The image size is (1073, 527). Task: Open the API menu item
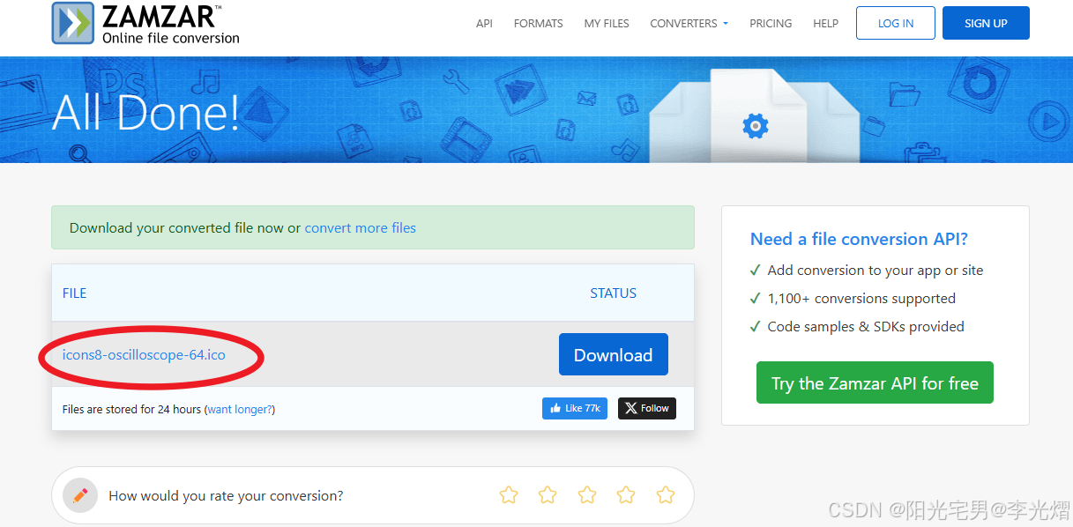coord(484,24)
